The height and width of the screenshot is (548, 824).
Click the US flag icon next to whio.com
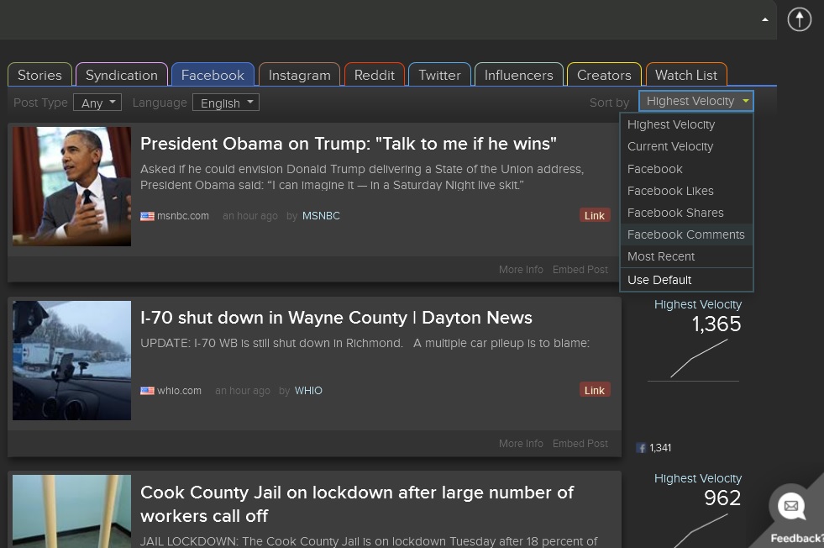pos(147,390)
